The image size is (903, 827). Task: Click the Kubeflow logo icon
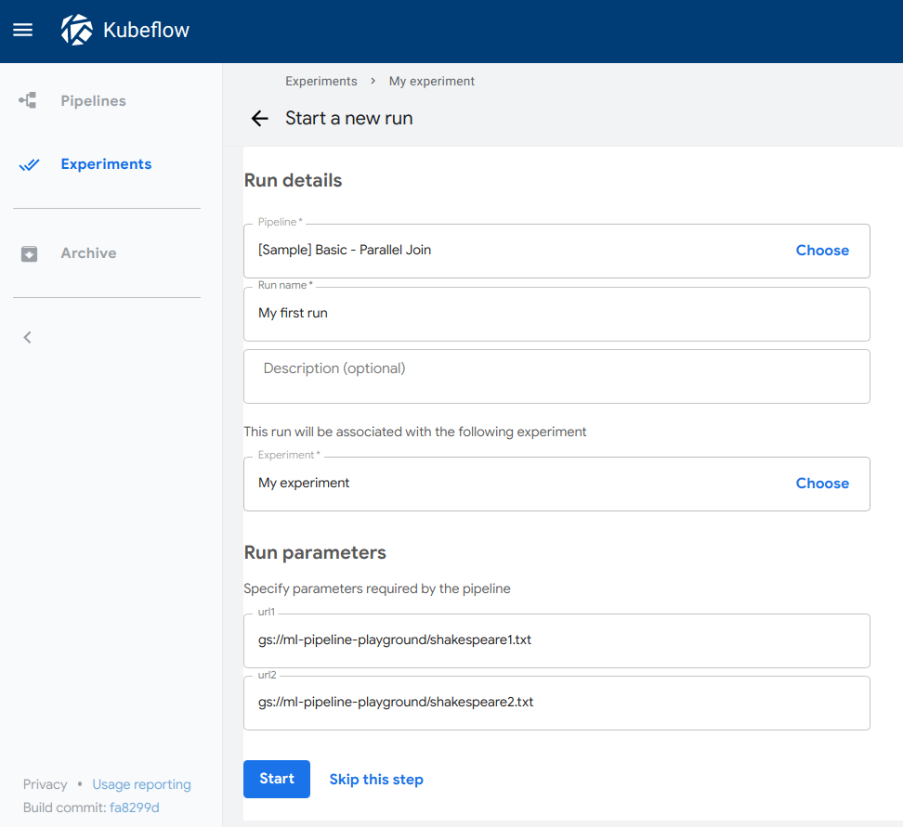[76, 30]
